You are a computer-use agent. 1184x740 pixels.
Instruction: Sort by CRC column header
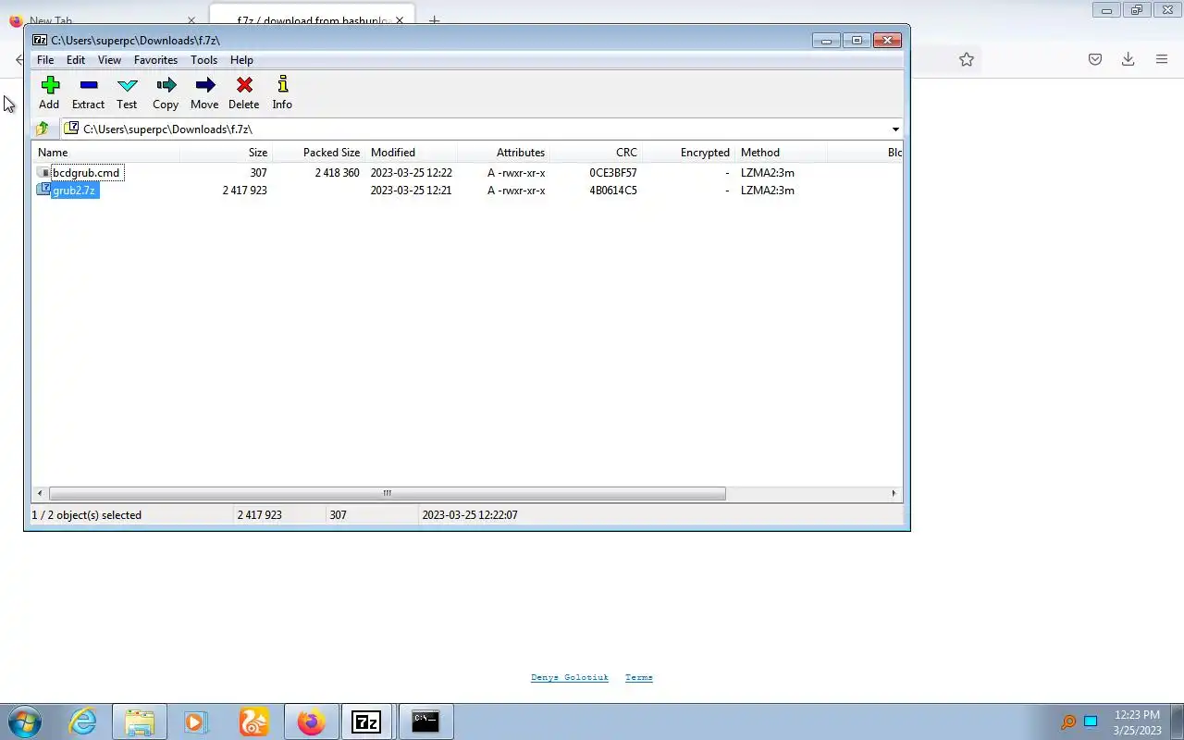click(596, 153)
